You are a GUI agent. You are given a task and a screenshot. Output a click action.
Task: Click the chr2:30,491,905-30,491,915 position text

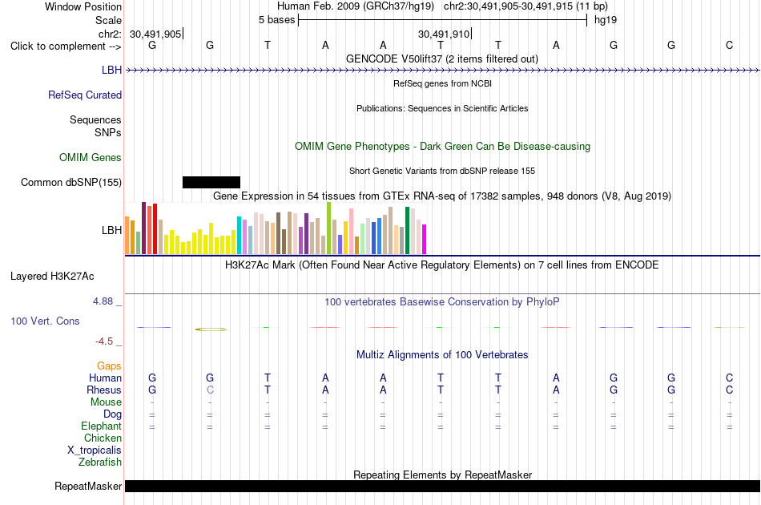click(525, 6)
